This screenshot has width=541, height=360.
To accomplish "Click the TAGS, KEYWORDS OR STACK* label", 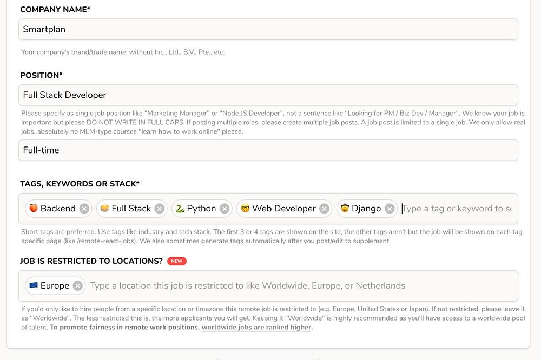I will click(x=80, y=183).
